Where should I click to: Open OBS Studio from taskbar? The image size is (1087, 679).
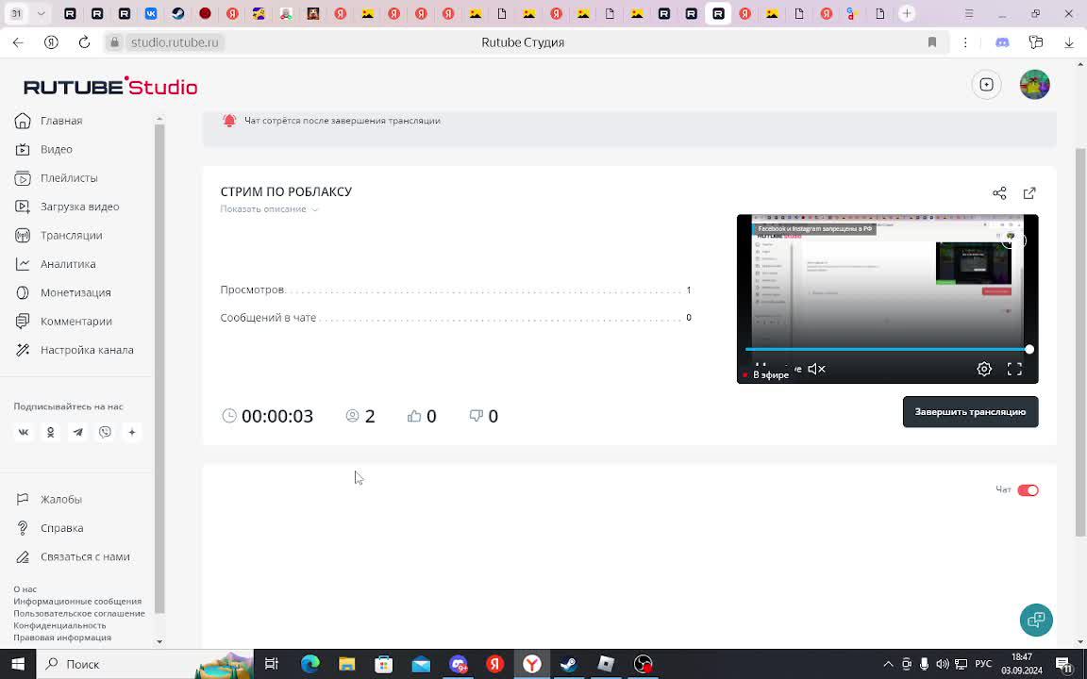644,664
